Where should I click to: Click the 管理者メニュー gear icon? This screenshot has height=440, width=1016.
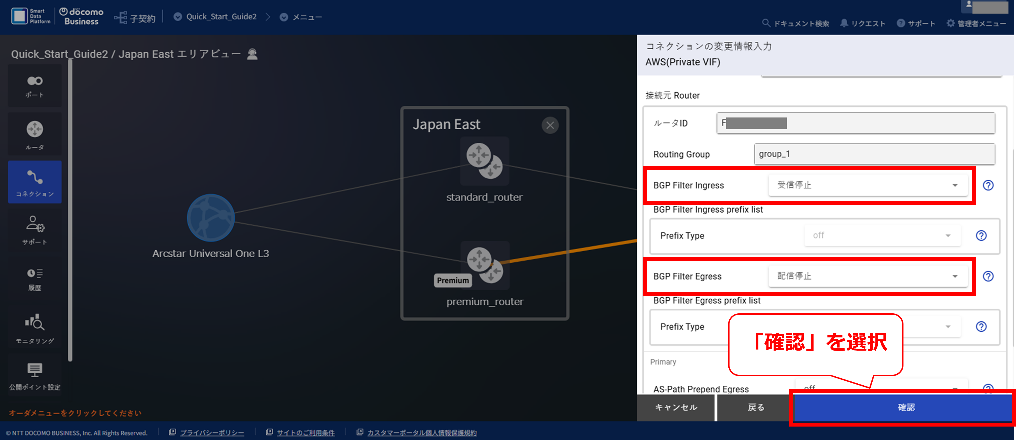(951, 23)
